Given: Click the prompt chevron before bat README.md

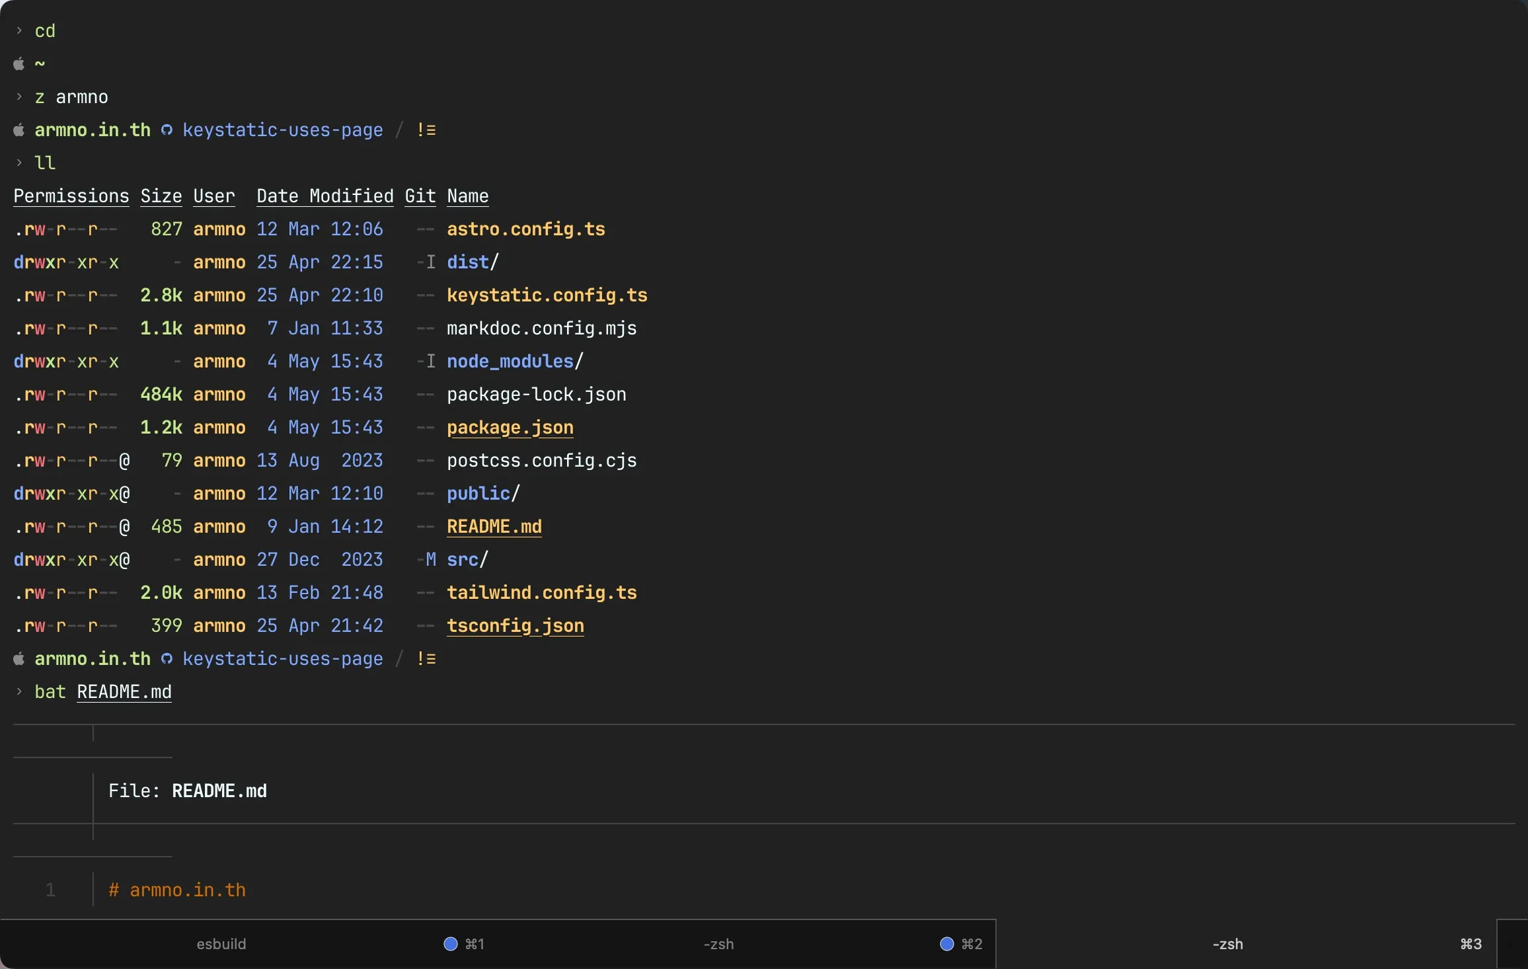Looking at the screenshot, I should click(x=19, y=691).
